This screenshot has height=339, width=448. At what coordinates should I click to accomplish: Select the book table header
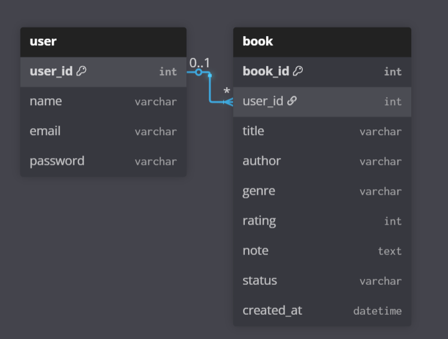(x=322, y=42)
